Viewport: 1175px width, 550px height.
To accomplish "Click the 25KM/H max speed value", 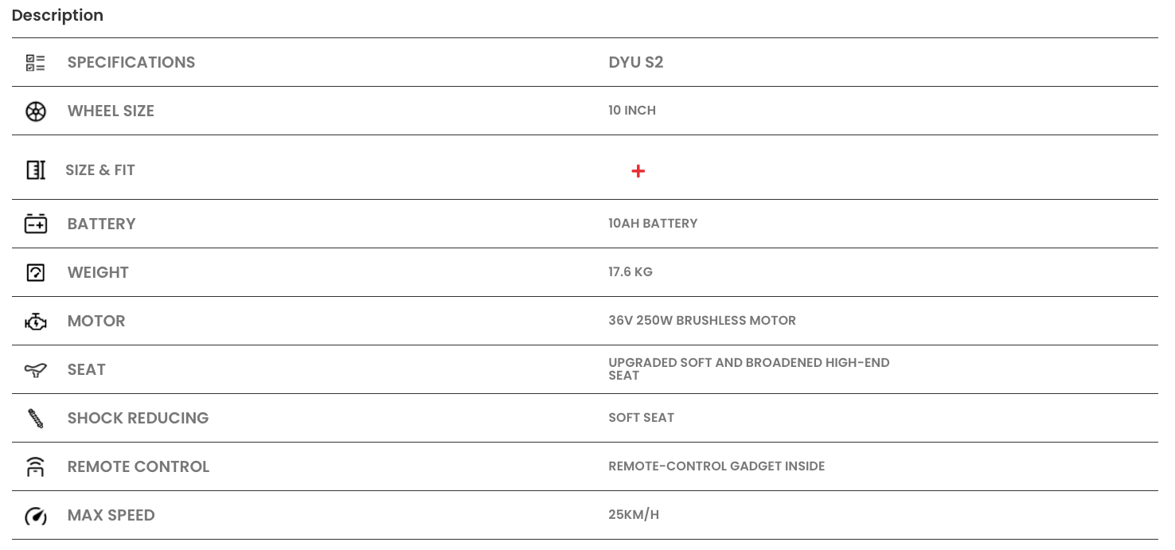I will [634, 515].
